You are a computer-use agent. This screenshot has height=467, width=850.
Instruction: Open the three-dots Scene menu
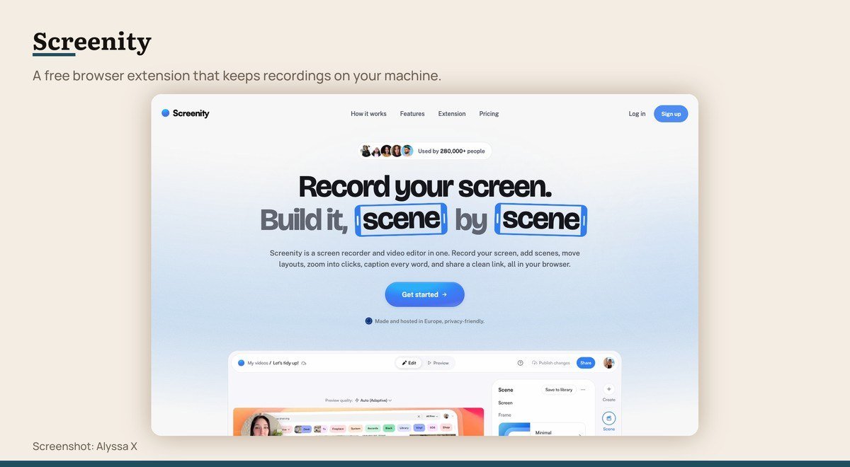pos(583,390)
